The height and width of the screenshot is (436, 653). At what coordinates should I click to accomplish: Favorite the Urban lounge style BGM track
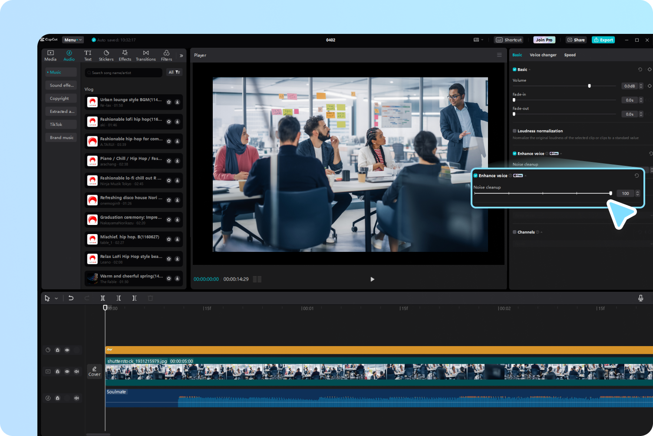click(169, 102)
